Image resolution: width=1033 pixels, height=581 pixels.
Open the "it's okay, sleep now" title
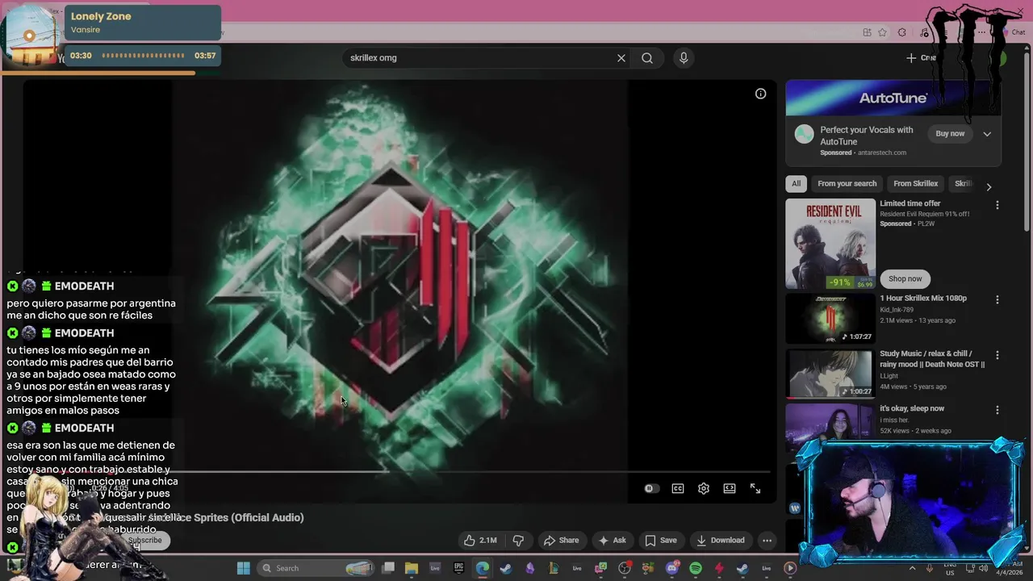[912, 408]
